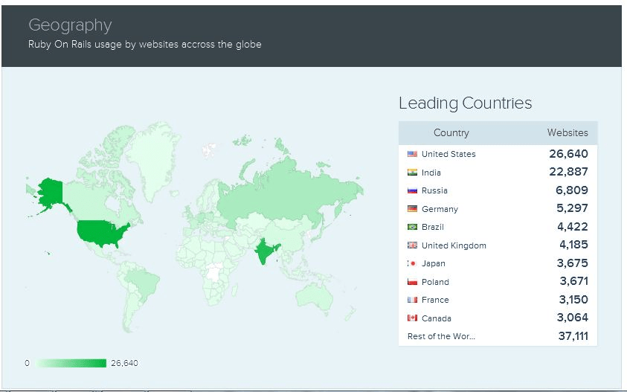
Task: Click the 4,185 websites value
Action: (573, 245)
